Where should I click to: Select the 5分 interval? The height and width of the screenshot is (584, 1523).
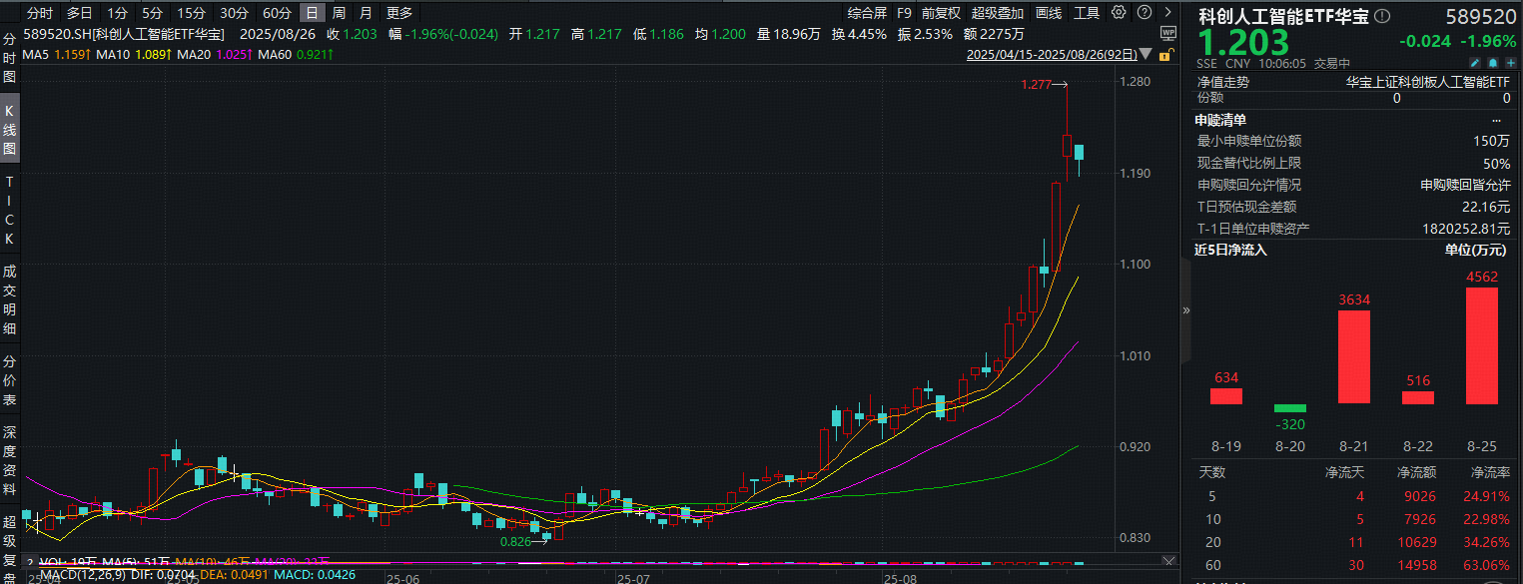point(152,13)
